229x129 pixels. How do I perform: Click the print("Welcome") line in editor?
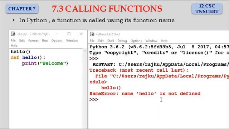click(45, 63)
